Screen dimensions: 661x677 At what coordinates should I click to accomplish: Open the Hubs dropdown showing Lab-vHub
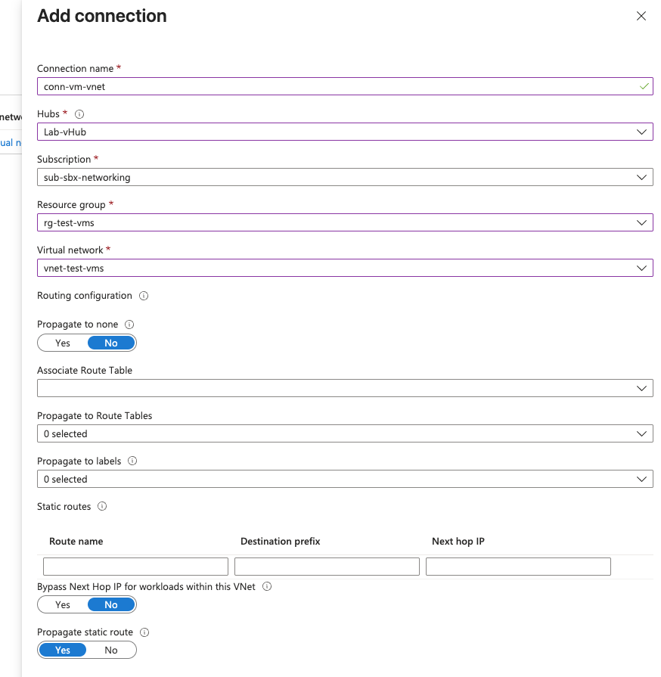pyautogui.click(x=345, y=132)
